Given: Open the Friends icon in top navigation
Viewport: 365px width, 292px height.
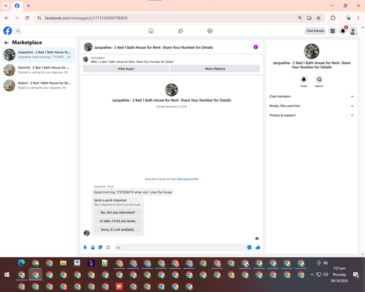Looking at the screenshot, I should click(180, 31).
